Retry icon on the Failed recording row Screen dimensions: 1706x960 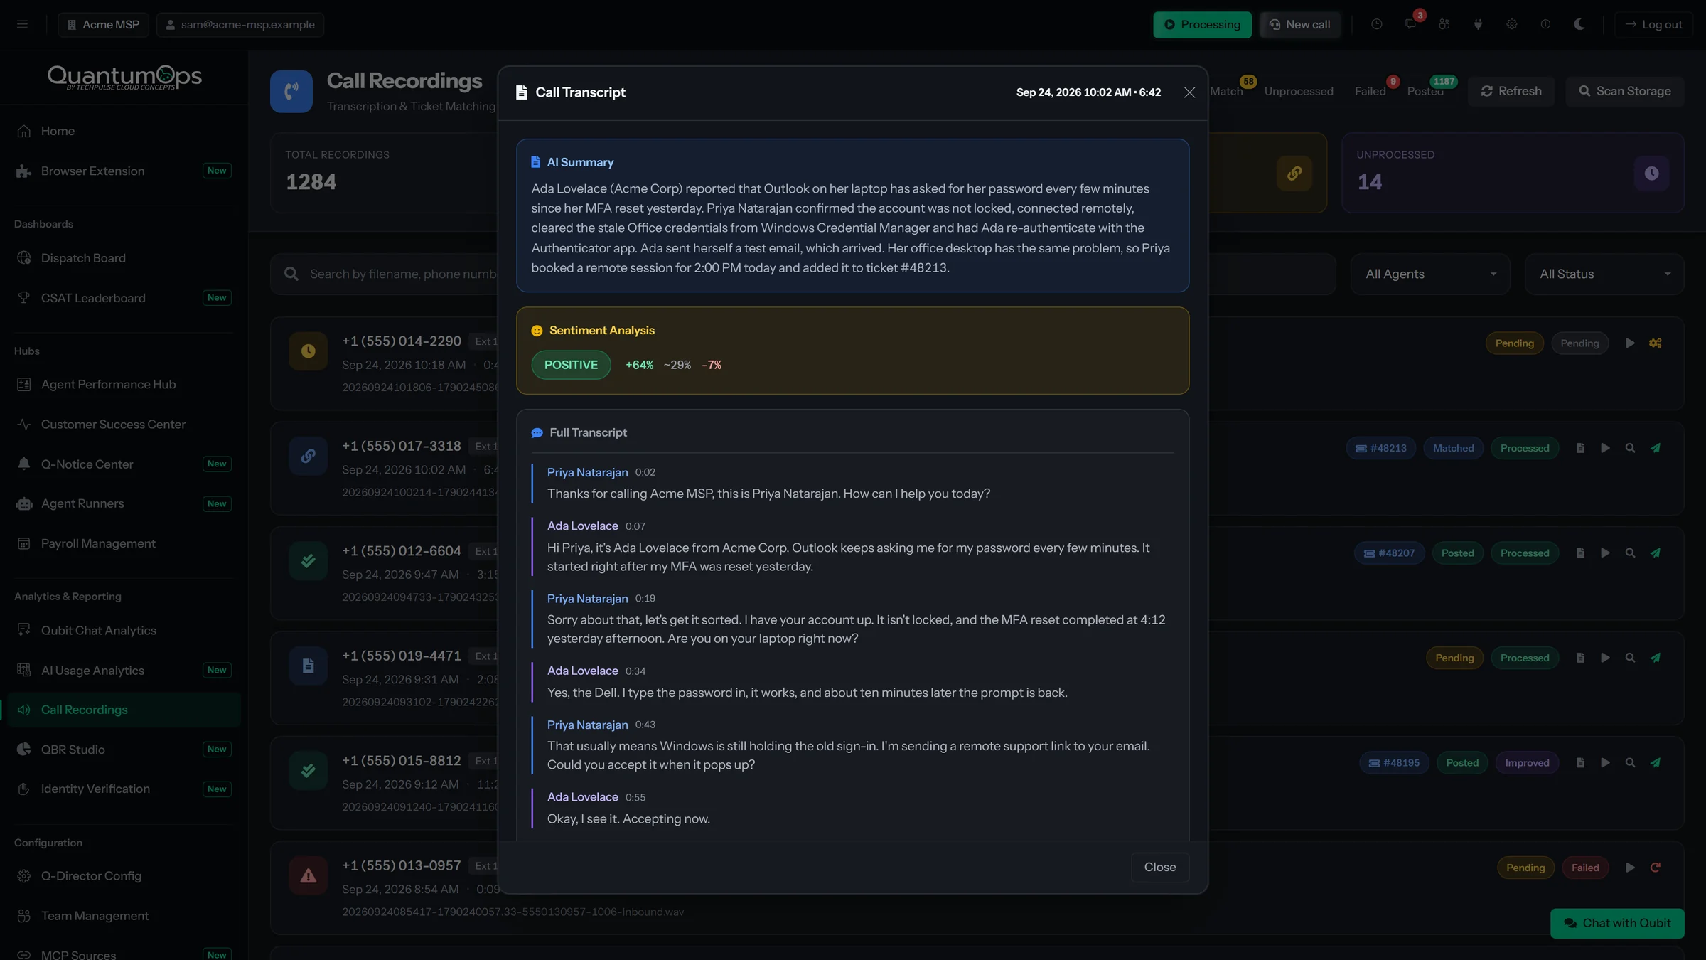coord(1656,868)
